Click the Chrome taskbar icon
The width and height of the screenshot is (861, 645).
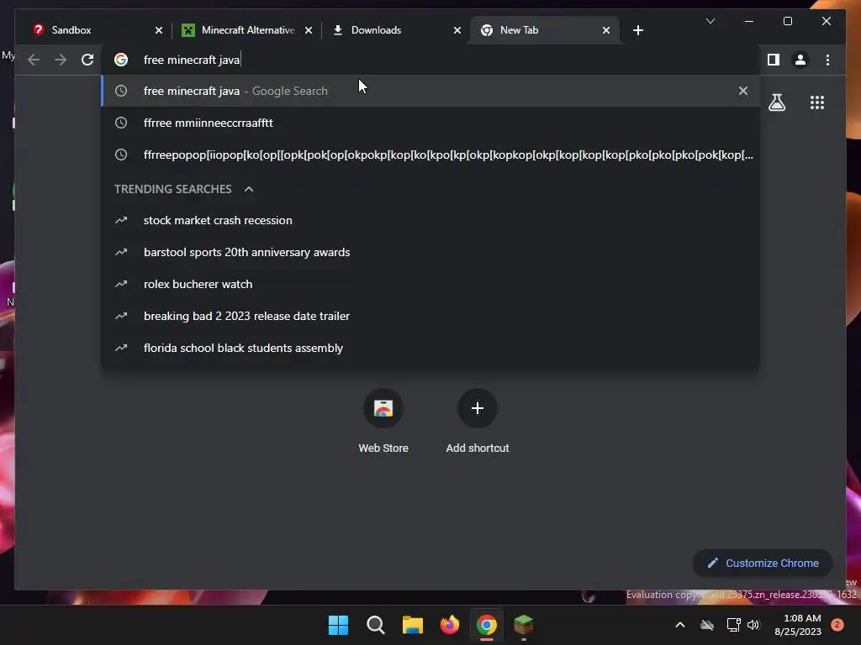point(487,625)
